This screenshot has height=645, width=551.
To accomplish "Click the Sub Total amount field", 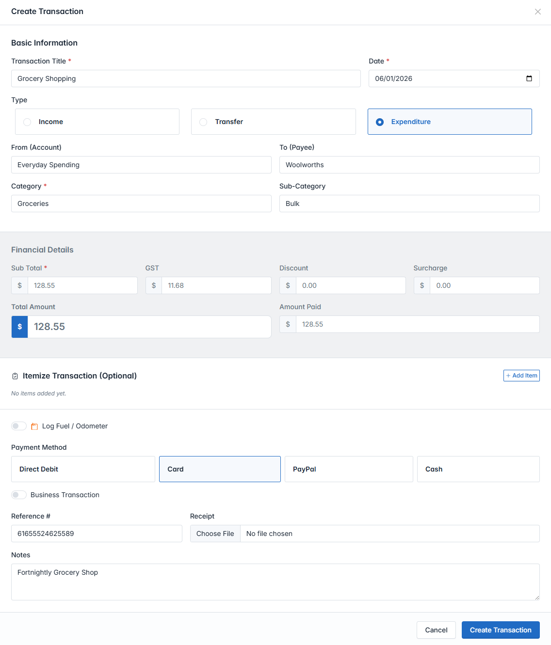I will coord(82,285).
